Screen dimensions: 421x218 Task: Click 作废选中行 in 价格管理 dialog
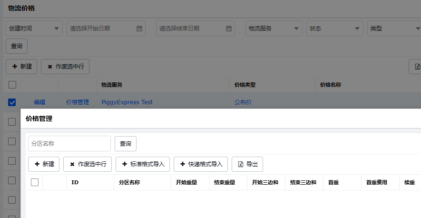click(88, 164)
